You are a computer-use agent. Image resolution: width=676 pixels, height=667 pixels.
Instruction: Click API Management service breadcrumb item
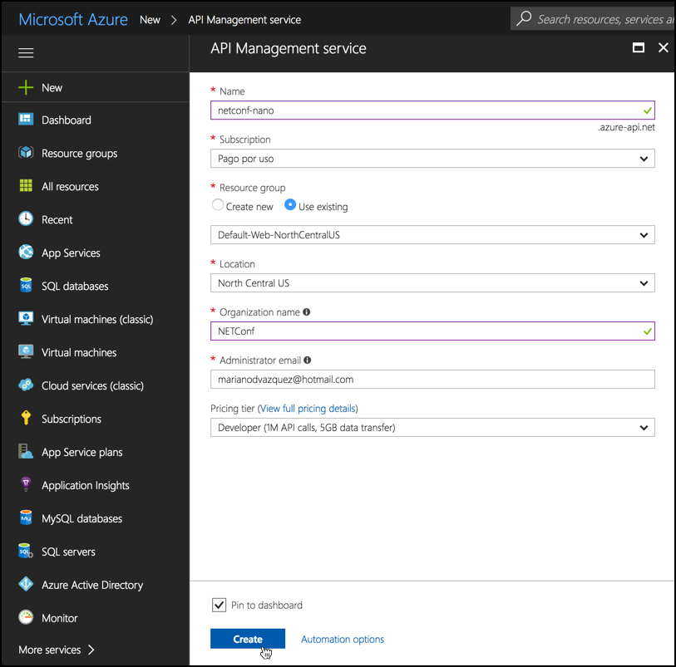click(x=244, y=20)
